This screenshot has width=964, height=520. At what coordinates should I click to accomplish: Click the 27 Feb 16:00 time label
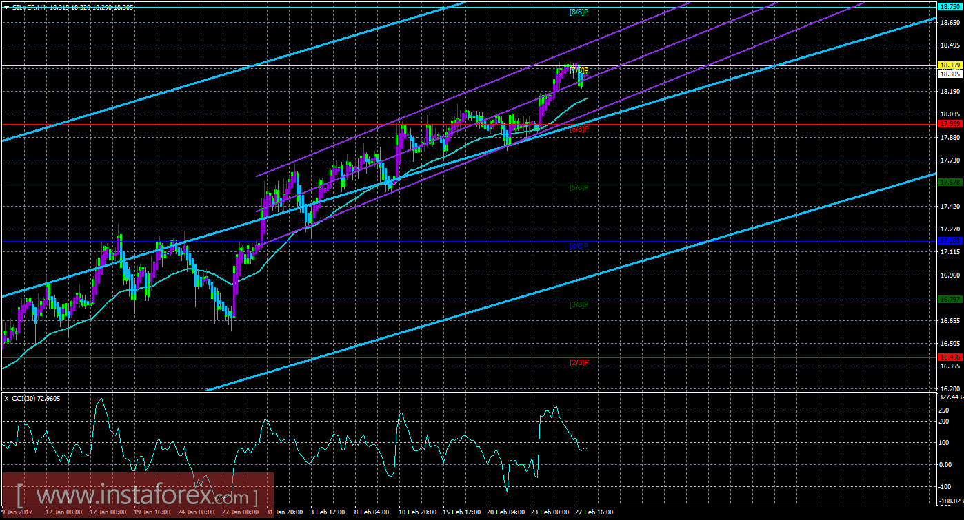[594, 512]
